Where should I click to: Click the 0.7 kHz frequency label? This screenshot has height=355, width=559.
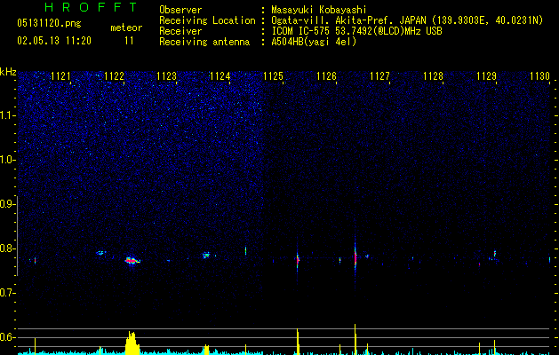click(7, 293)
